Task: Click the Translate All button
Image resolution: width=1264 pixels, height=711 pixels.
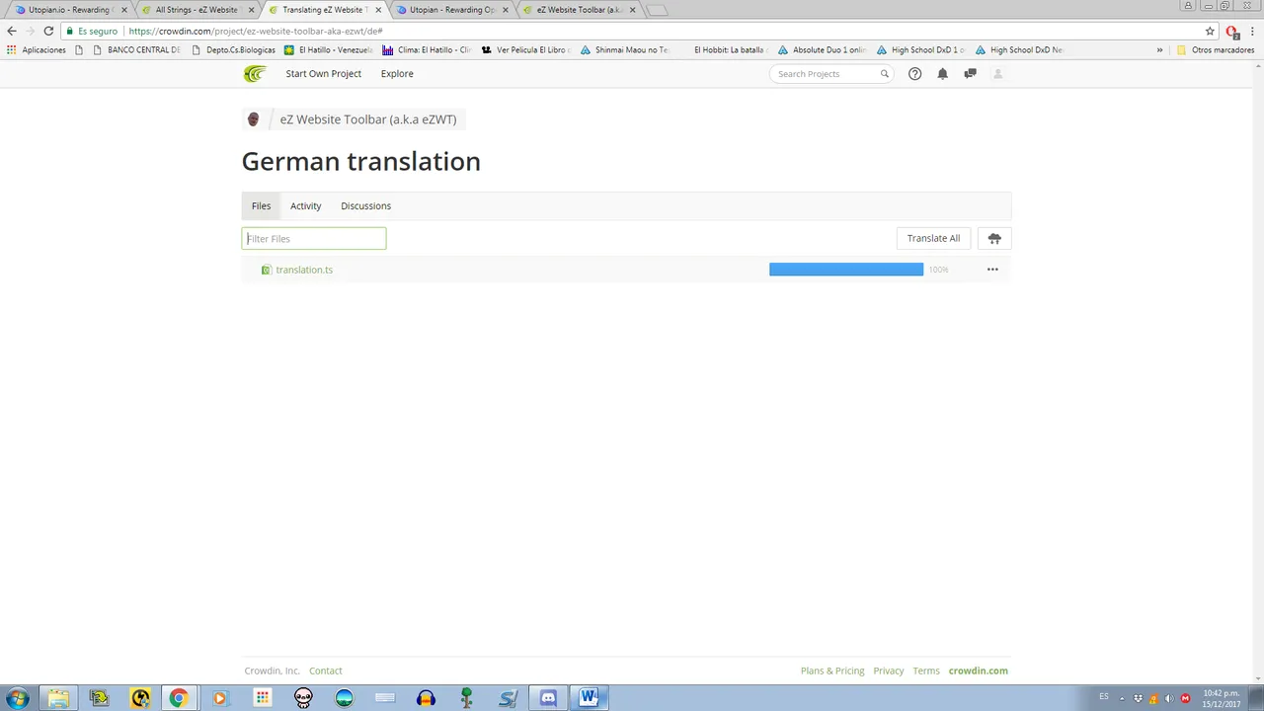Action: (x=933, y=238)
